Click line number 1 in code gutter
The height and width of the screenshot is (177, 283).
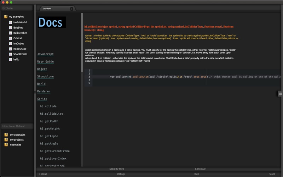(x=89, y=70)
